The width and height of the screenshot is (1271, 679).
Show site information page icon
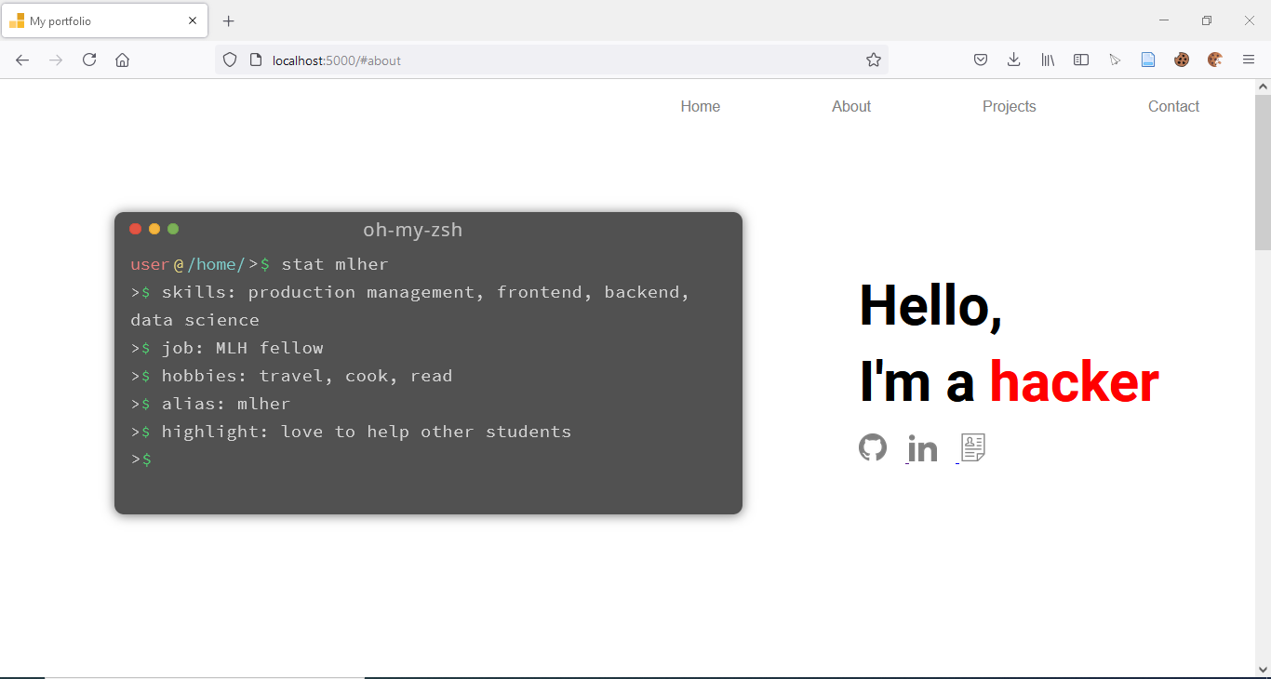(x=256, y=60)
